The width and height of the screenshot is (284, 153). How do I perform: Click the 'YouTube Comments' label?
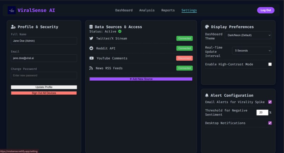112,58
